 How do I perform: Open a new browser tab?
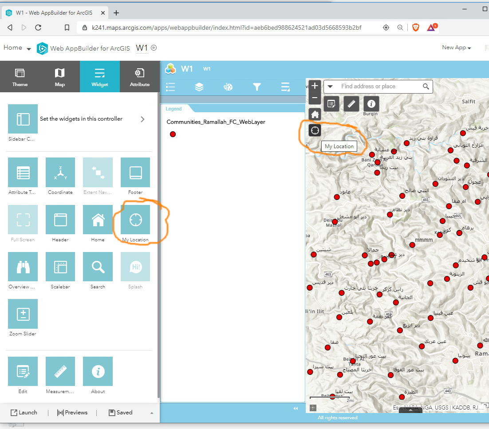[x=116, y=13]
